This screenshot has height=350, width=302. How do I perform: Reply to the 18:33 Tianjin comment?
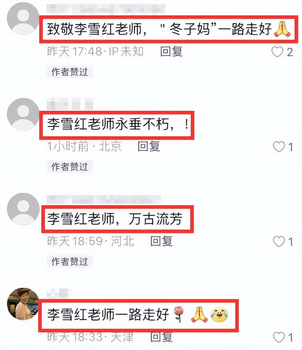click(x=161, y=337)
